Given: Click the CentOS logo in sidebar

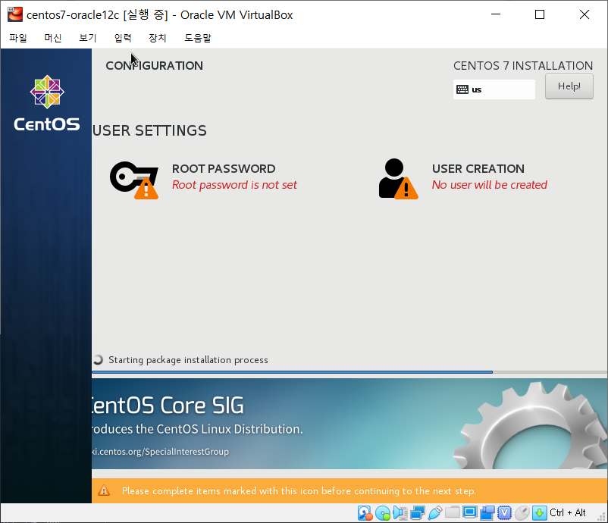Looking at the screenshot, I should (x=47, y=103).
